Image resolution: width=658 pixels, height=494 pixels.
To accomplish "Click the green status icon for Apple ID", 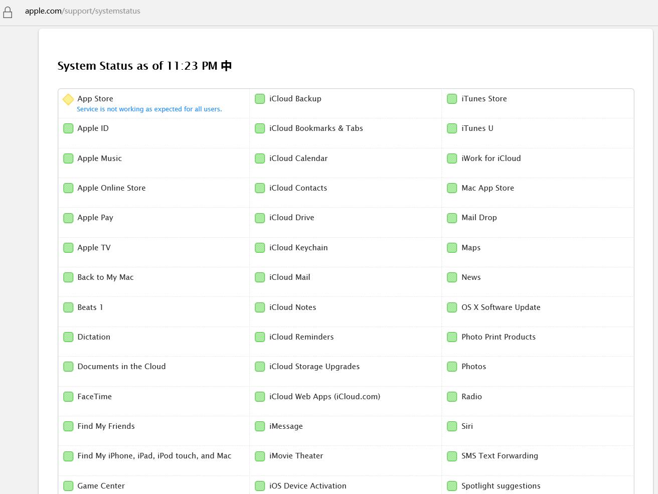I will point(68,129).
